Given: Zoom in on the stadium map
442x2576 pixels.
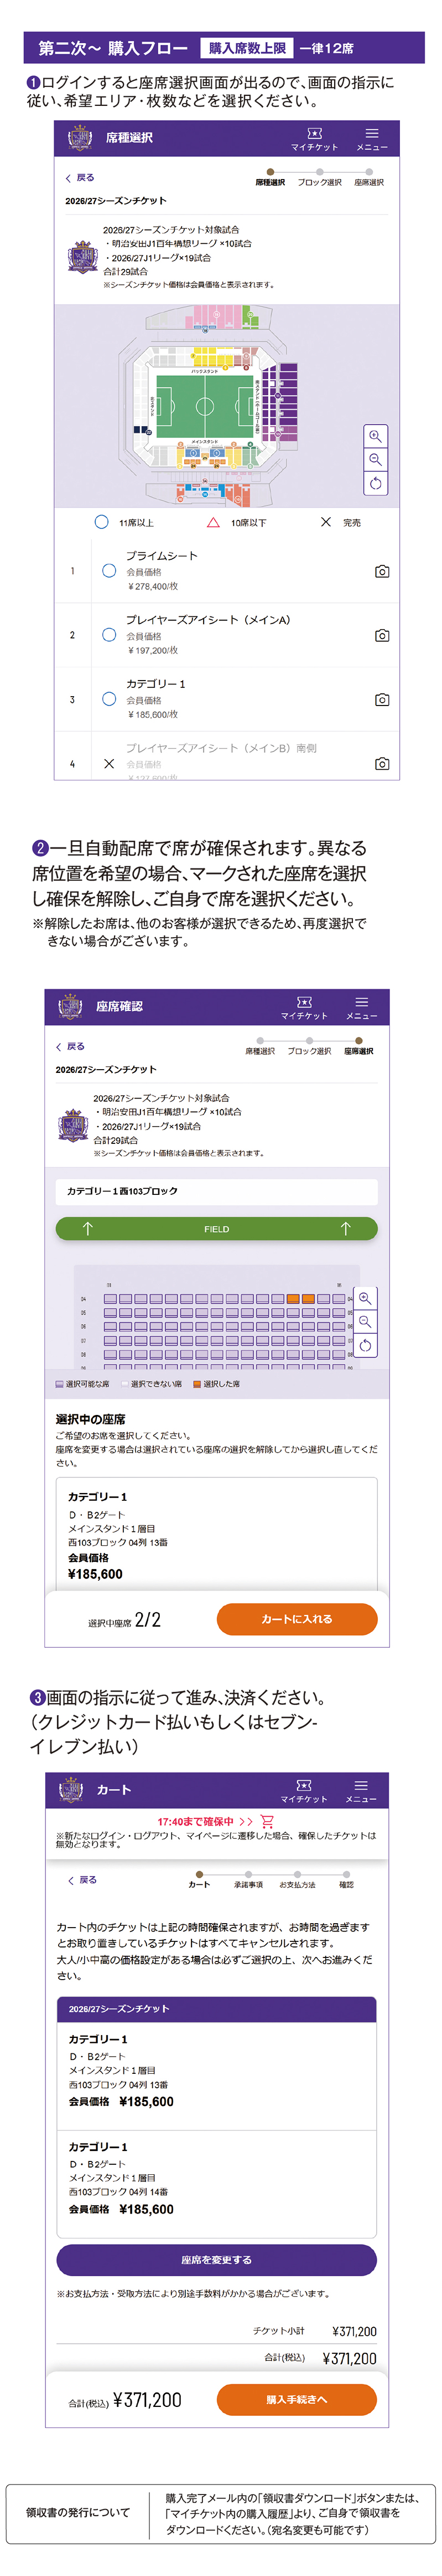Looking at the screenshot, I should pyautogui.click(x=375, y=436).
